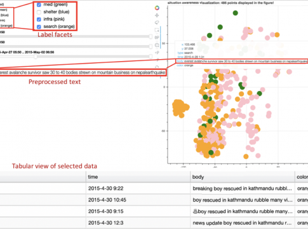Select the Lasso Select tool
The height and width of the screenshot is (229, 308).
157,22
